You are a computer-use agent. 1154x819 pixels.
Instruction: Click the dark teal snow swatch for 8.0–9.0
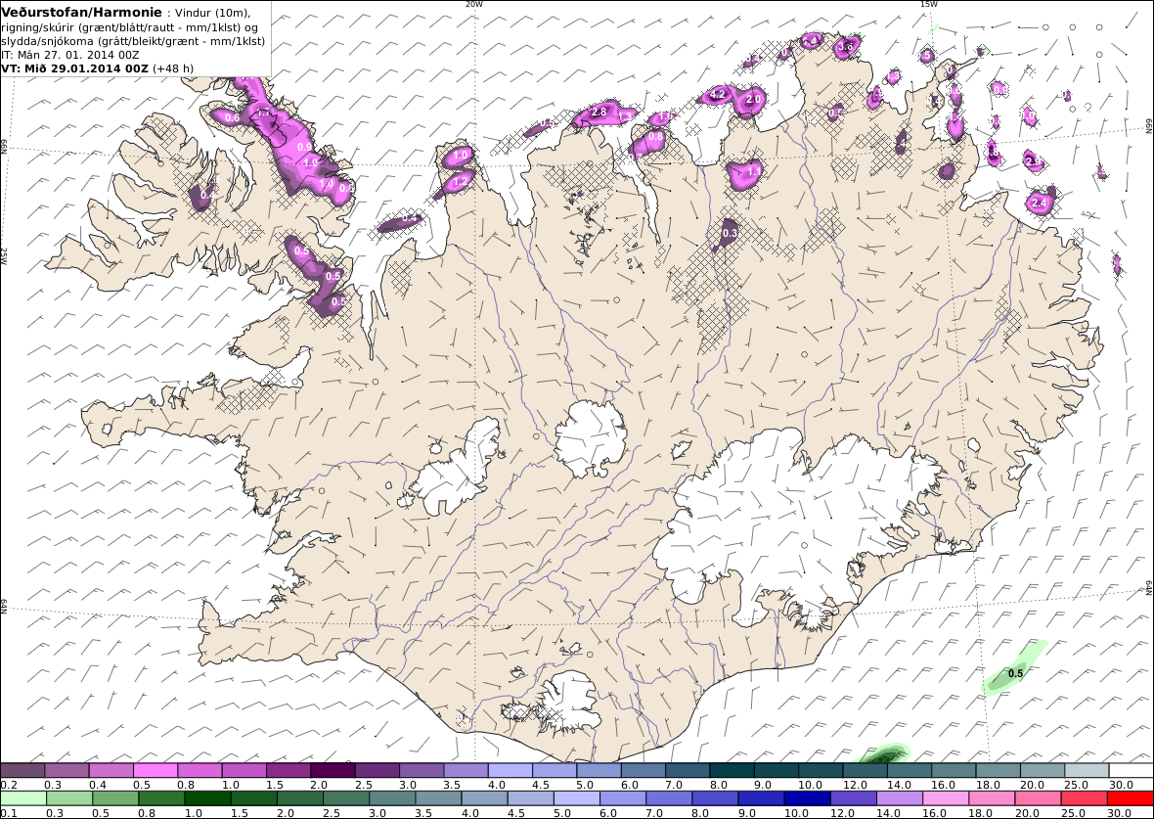pyautogui.click(x=732, y=771)
